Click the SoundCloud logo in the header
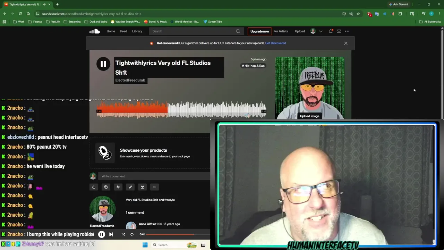The height and width of the screenshot is (250, 444). tap(94, 31)
